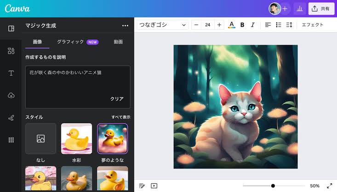Screen dimensions: 337x192
Task: Open the Draw tool in sidebar
Action: [11, 118]
